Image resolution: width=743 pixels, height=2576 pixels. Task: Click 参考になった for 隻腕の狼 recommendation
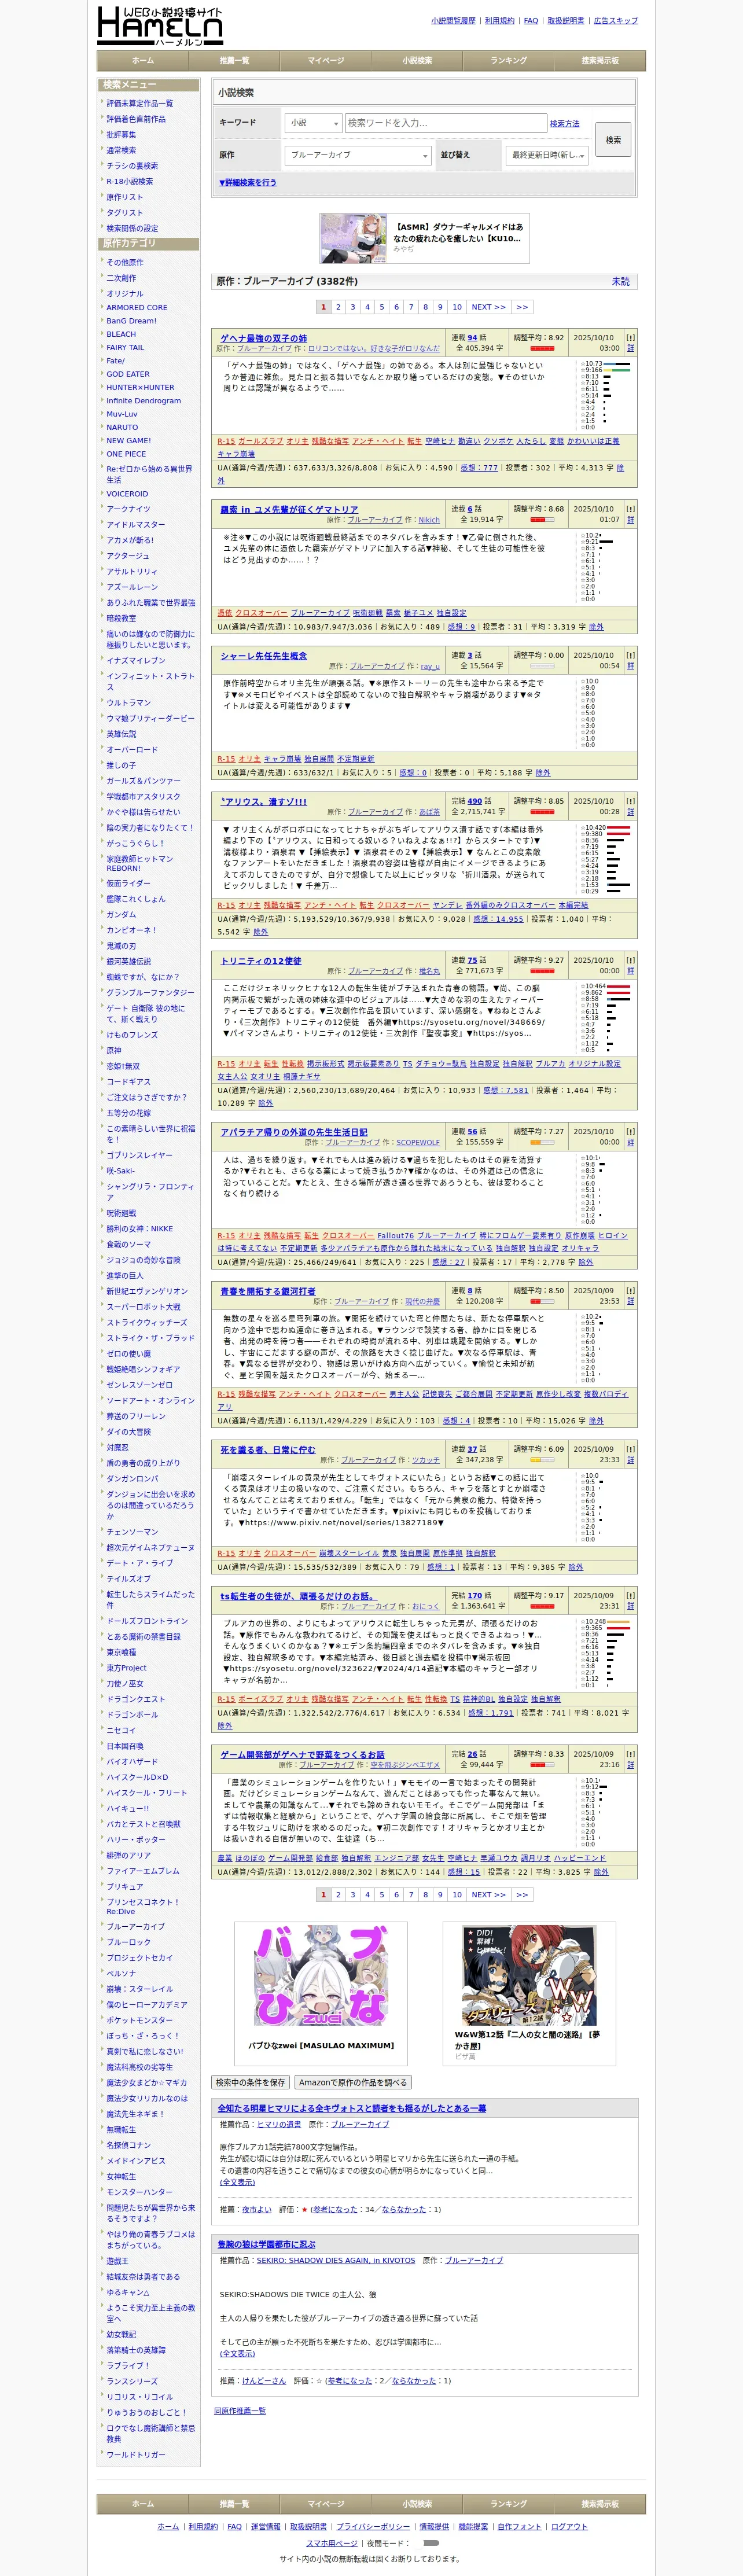(x=349, y=2380)
